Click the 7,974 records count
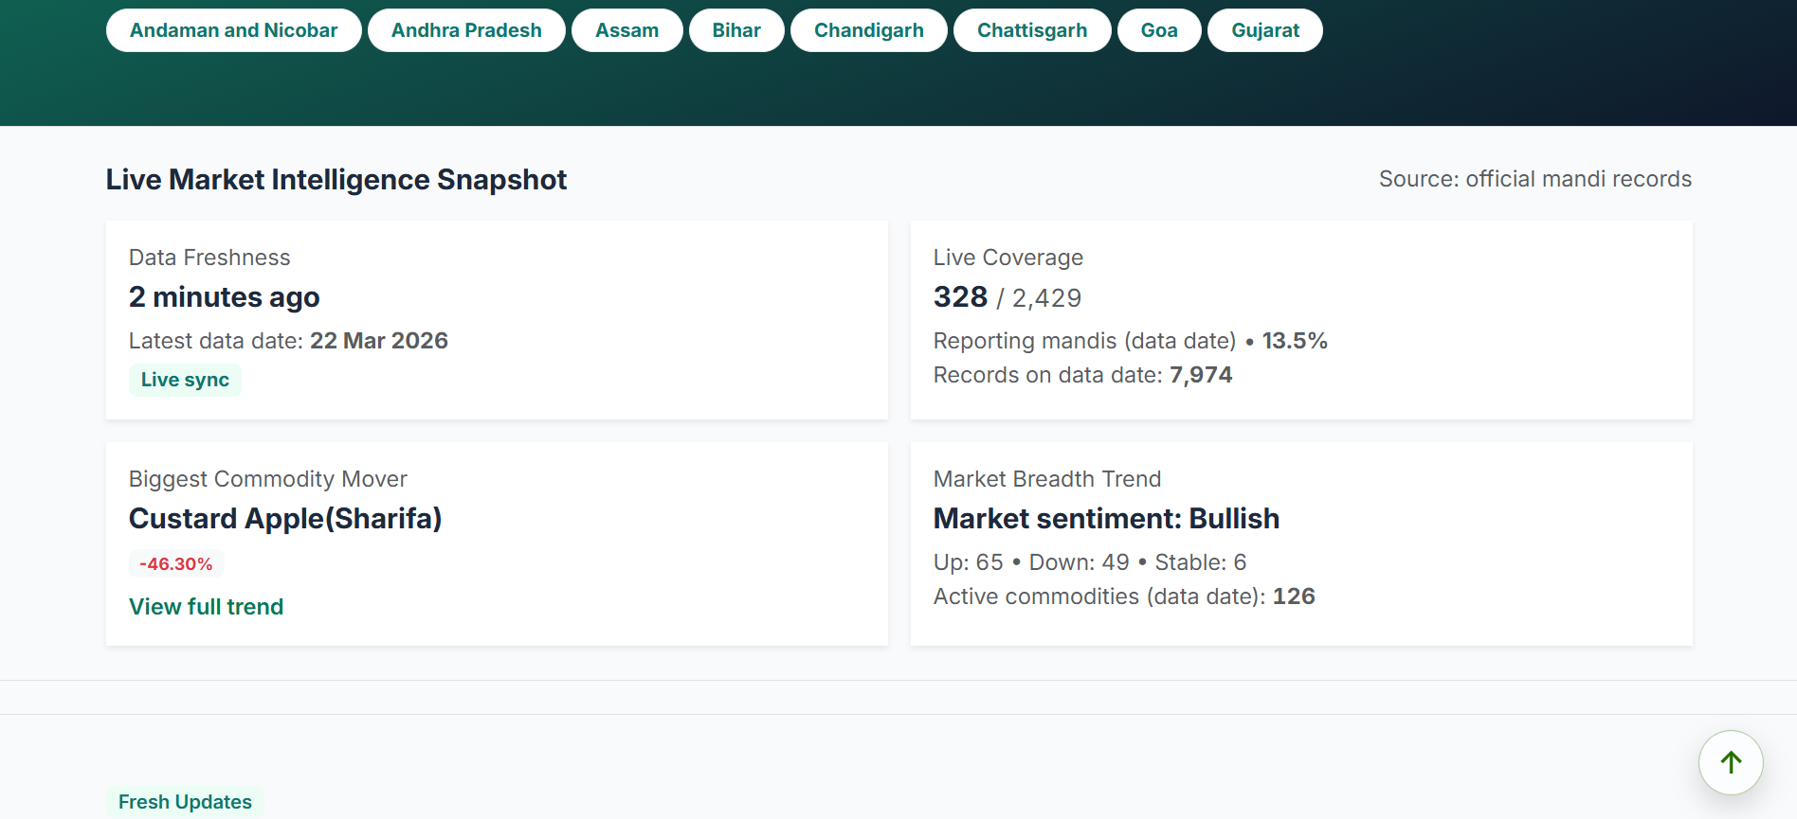Viewport: 1797px width, 819px height. [1201, 375]
